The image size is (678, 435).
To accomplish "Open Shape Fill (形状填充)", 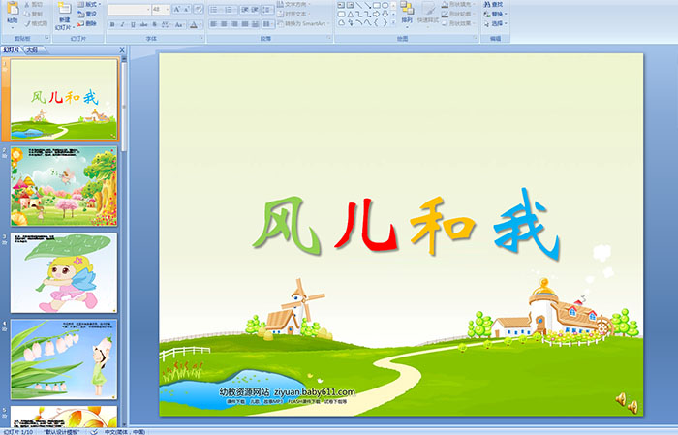I will pyautogui.click(x=459, y=4).
